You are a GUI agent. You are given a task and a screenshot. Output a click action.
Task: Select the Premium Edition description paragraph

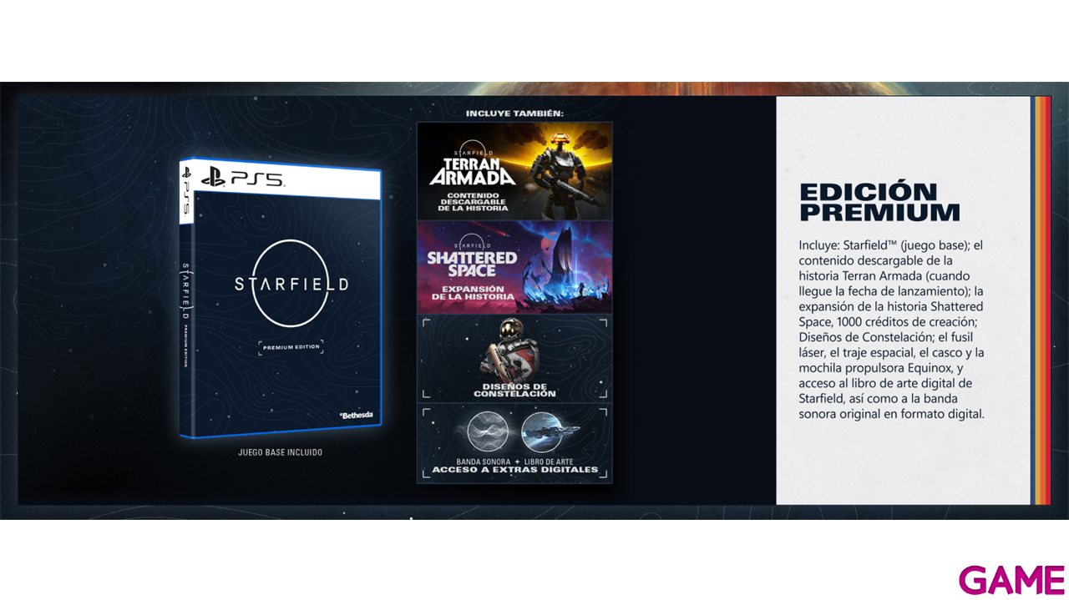890,330
